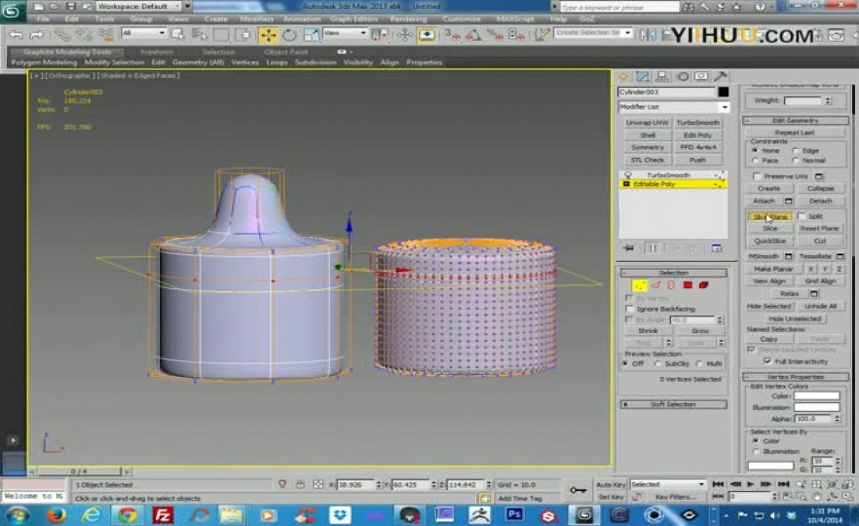The height and width of the screenshot is (526, 859).
Task: Click the Hide Unselected button
Action: [x=795, y=319]
